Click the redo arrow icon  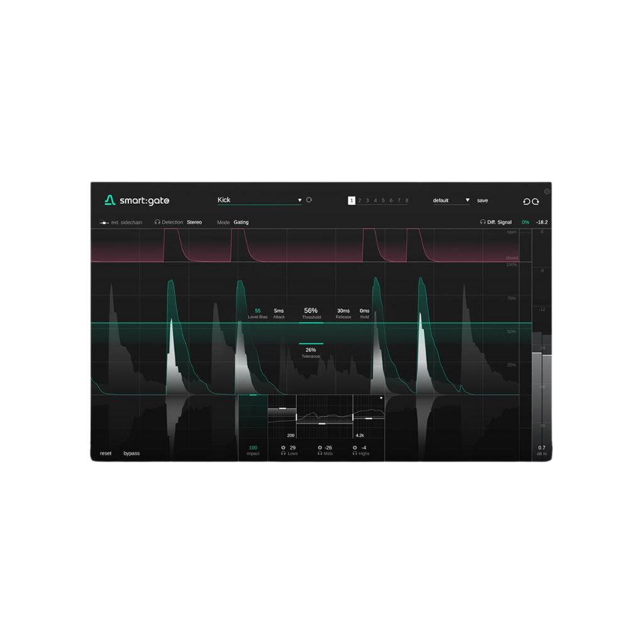(535, 201)
